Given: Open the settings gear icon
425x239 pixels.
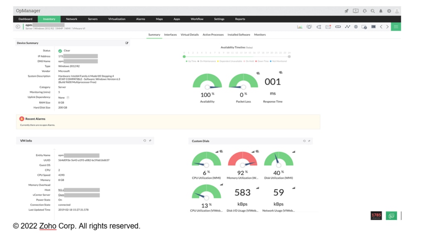Looking at the screenshot, I should [389, 11].
